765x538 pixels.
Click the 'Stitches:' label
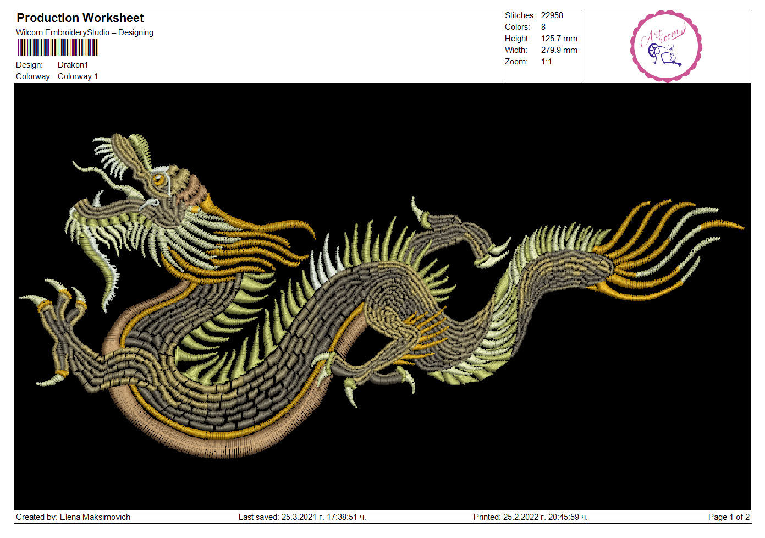[x=520, y=15]
